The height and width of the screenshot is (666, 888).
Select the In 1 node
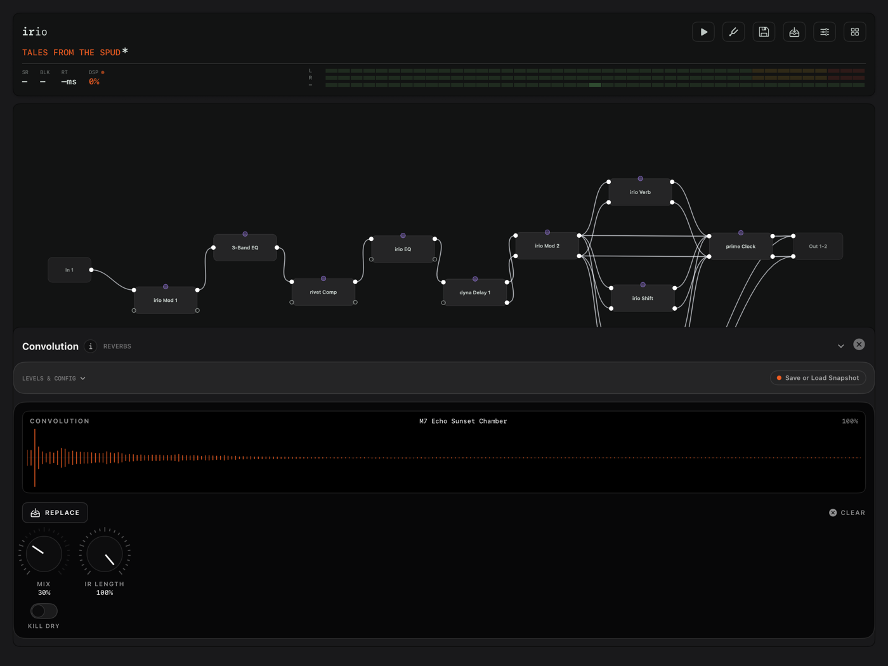coord(69,270)
